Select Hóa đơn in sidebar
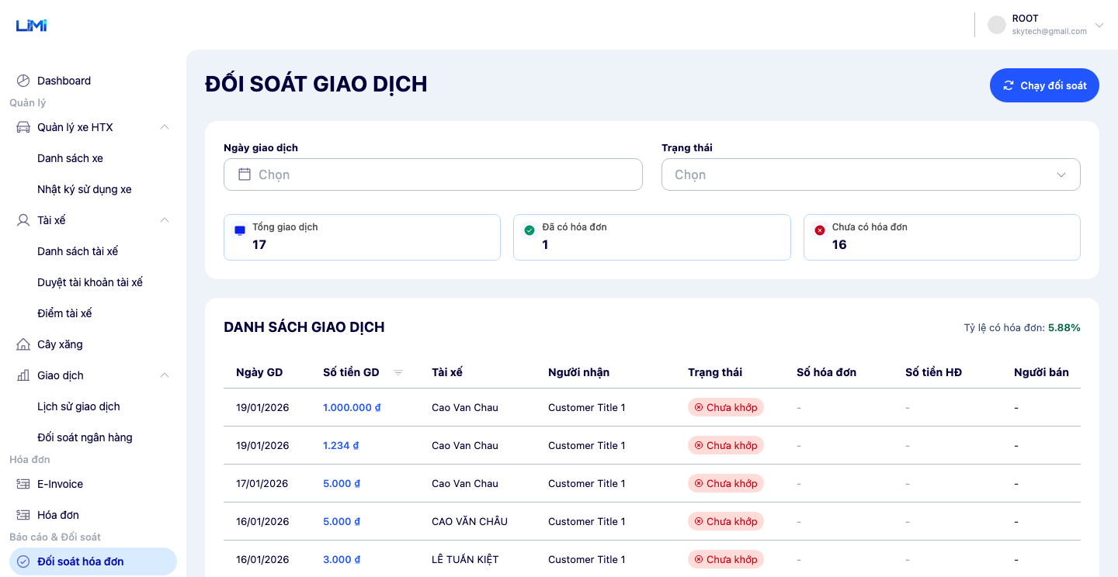Image resolution: width=1118 pixels, height=577 pixels. pos(93,515)
